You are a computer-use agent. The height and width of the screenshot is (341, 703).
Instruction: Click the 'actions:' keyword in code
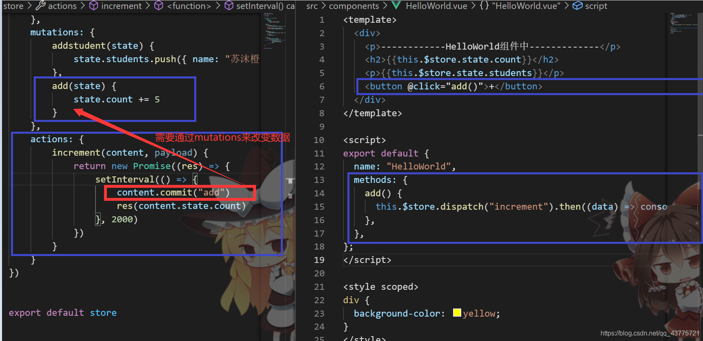coord(52,139)
